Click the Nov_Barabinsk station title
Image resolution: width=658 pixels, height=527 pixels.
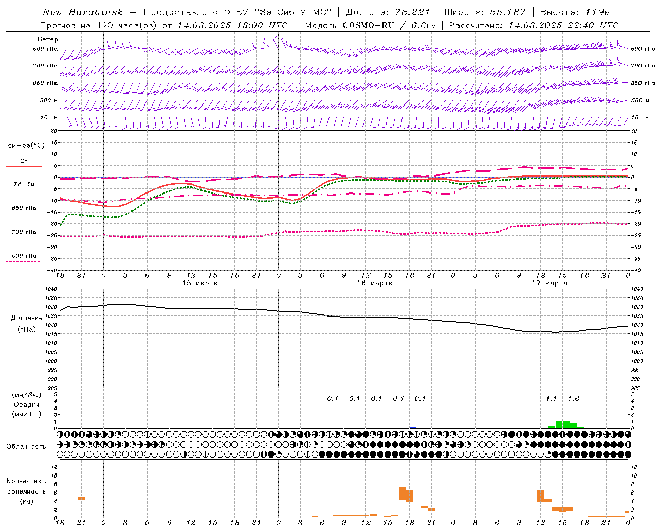pyautogui.click(x=82, y=12)
